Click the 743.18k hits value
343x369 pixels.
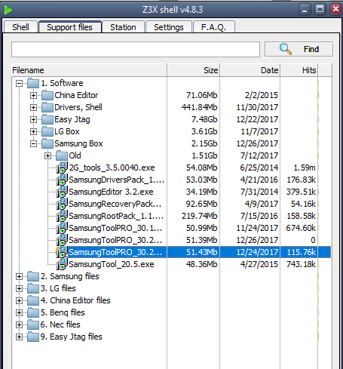pyautogui.click(x=301, y=264)
